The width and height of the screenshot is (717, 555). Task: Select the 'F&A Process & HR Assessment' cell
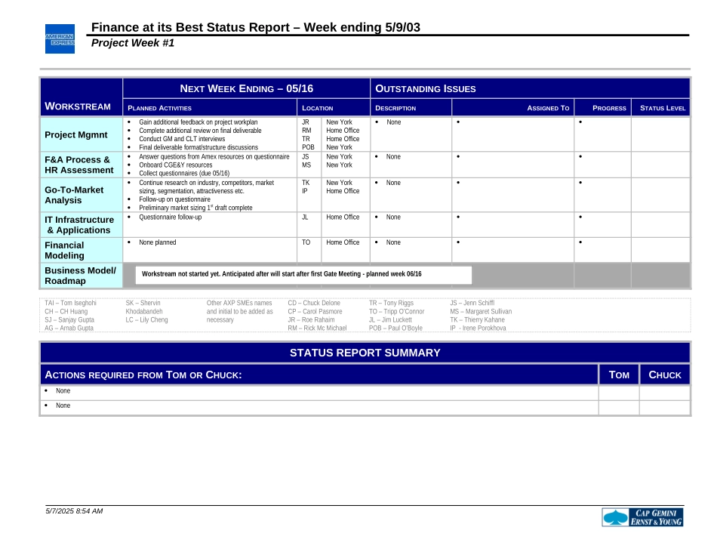pos(82,165)
